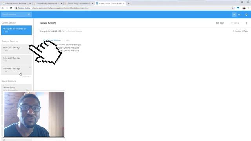Bookmark this page with the star icon
The image size is (251, 141).
(233, 8)
